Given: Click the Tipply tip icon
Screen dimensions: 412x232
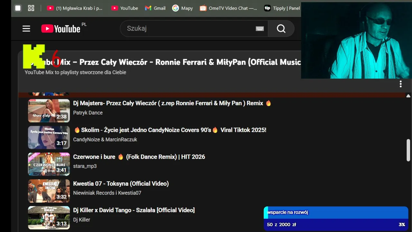Looking at the screenshot, I should click(267, 8).
